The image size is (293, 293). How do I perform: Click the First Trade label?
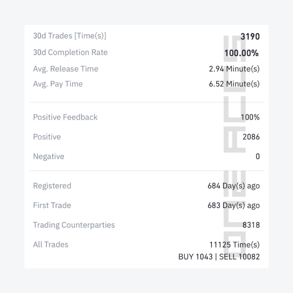click(52, 206)
